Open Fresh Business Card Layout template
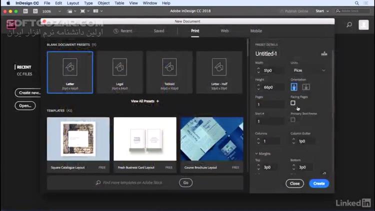 [145, 145]
